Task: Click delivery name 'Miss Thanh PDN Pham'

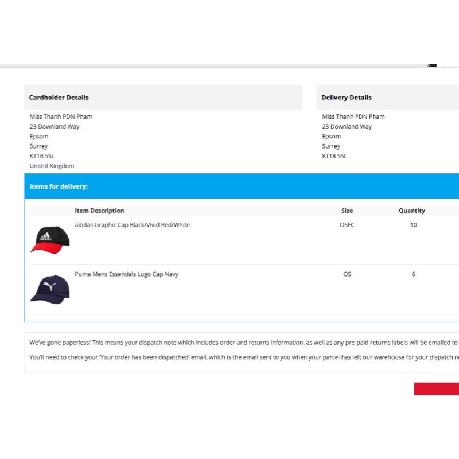Action: (x=353, y=116)
